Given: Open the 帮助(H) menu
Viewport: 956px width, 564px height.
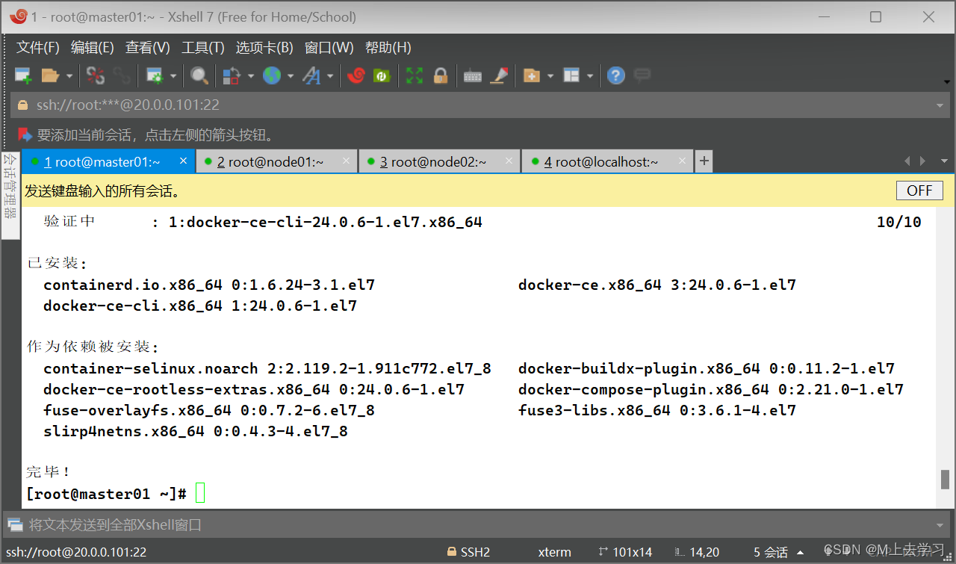Looking at the screenshot, I should 388,48.
